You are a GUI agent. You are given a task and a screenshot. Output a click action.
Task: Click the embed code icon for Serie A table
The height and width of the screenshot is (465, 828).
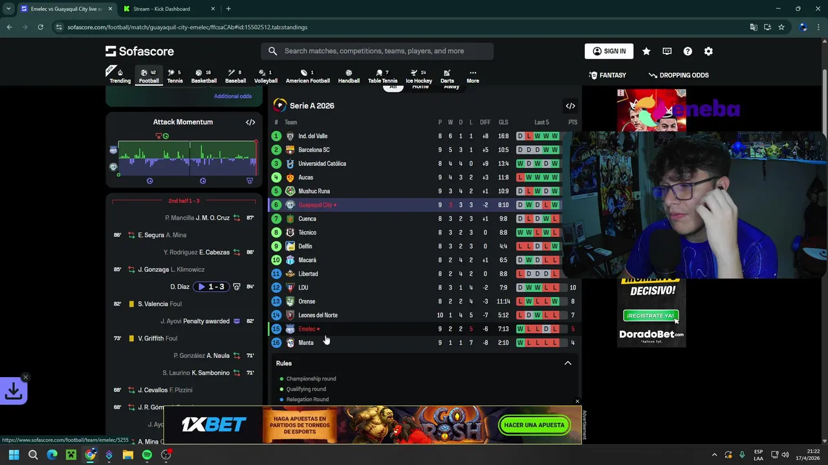point(571,106)
